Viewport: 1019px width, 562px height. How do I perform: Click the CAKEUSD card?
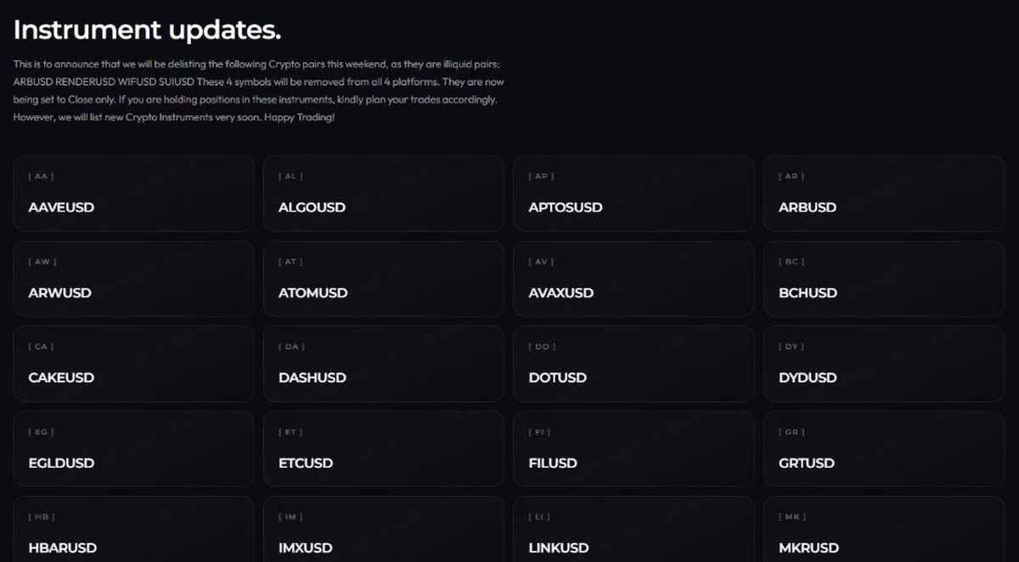(x=133, y=364)
